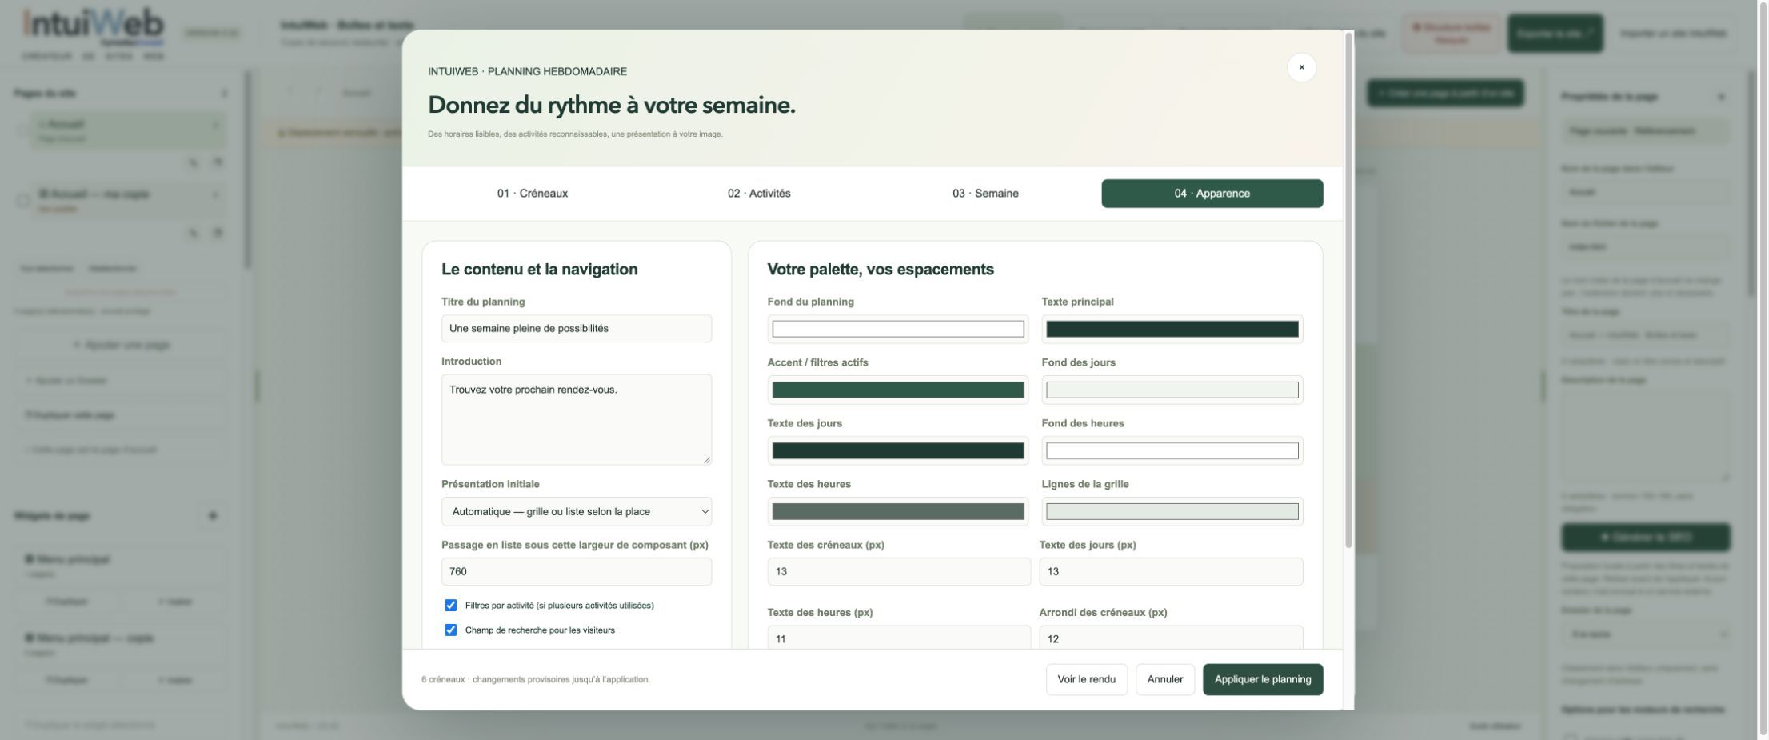Change Arrondi des créneaux (px) field

(x=1171, y=638)
